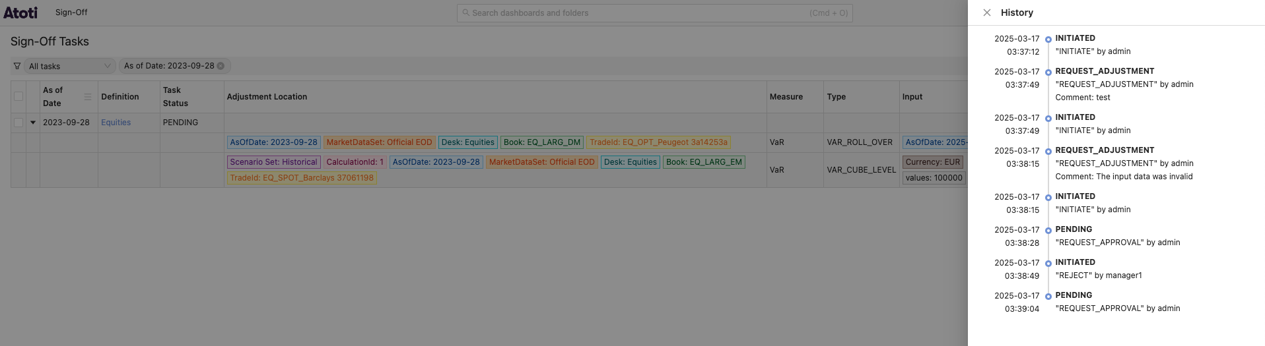This screenshot has height=346, width=1265.
Task: Click the search magnifier icon
Action: [x=465, y=13]
